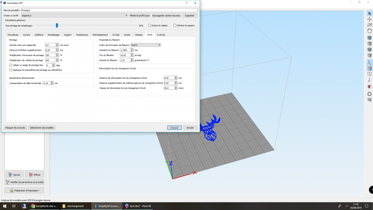The image size is (373, 210).
Task: Open the Choisir un profil dropdown
Action: point(75,15)
